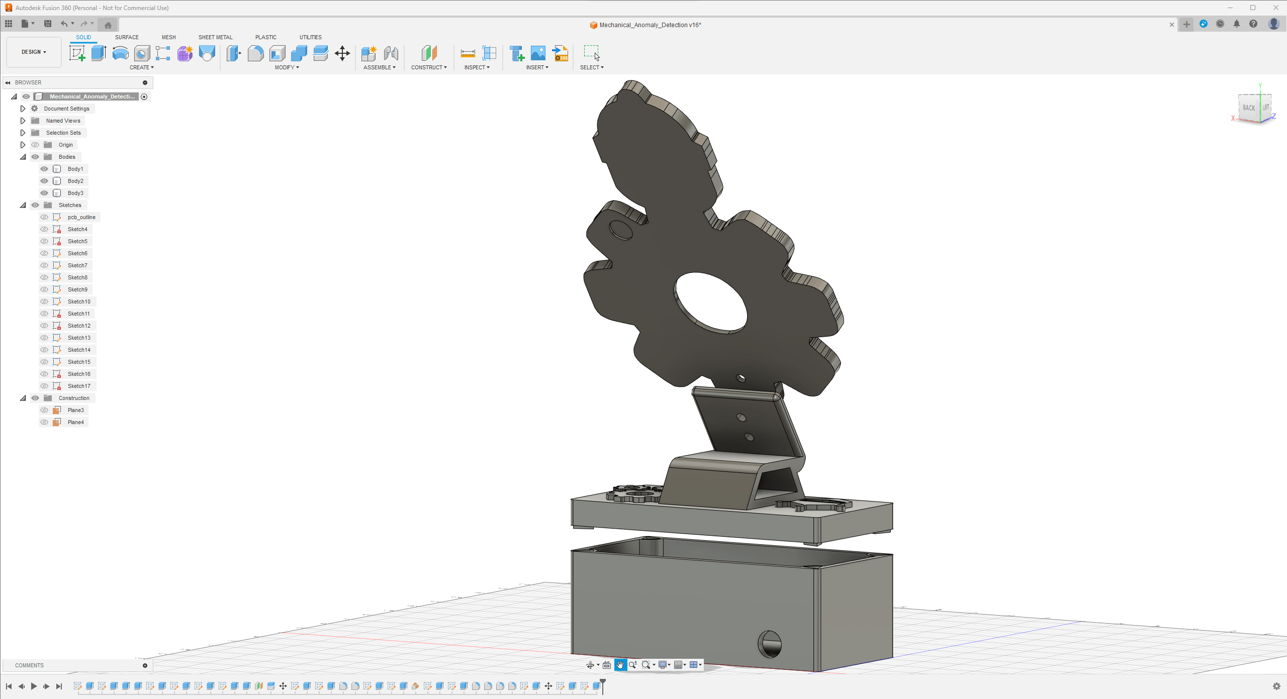
Task: Select the Move/Copy tool icon
Action: point(342,53)
